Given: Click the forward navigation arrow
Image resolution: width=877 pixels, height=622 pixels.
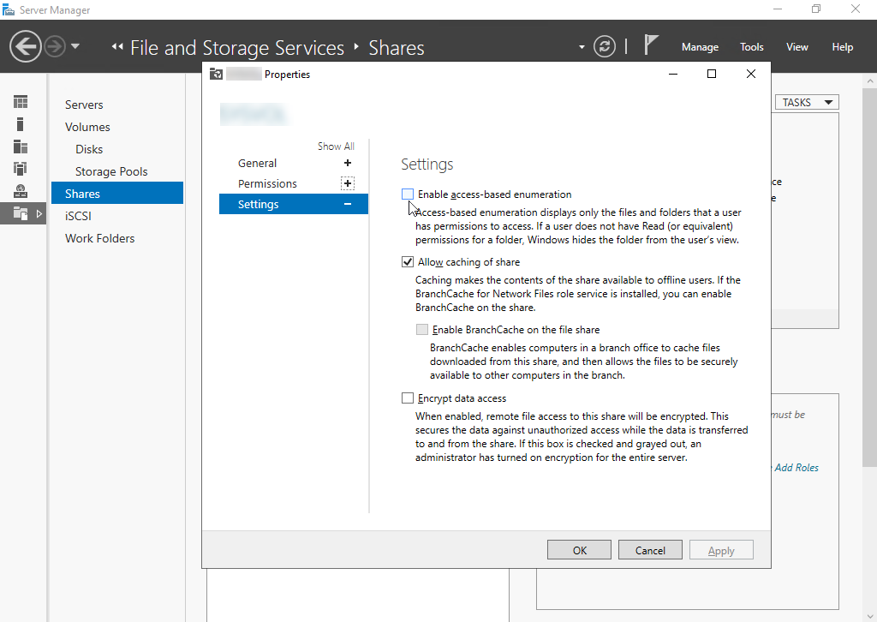Looking at the screenshot, I should pos(55,46).
